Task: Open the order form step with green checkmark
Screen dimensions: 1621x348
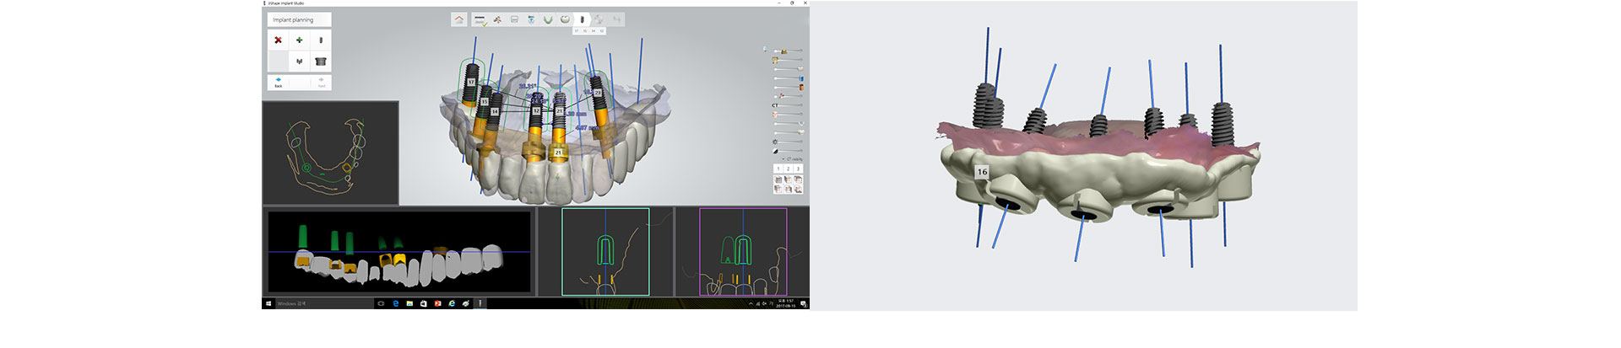Action: pos(480,19)
